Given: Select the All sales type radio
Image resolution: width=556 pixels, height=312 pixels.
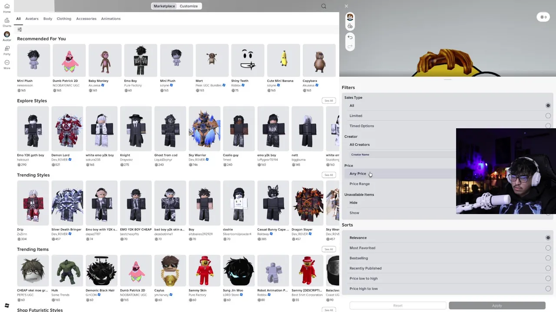Looking at the screenshot, I should pyautogui.click(x=548, y=106).
